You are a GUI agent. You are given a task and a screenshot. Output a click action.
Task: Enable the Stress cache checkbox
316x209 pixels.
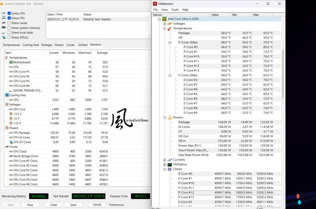click(9, 23)
